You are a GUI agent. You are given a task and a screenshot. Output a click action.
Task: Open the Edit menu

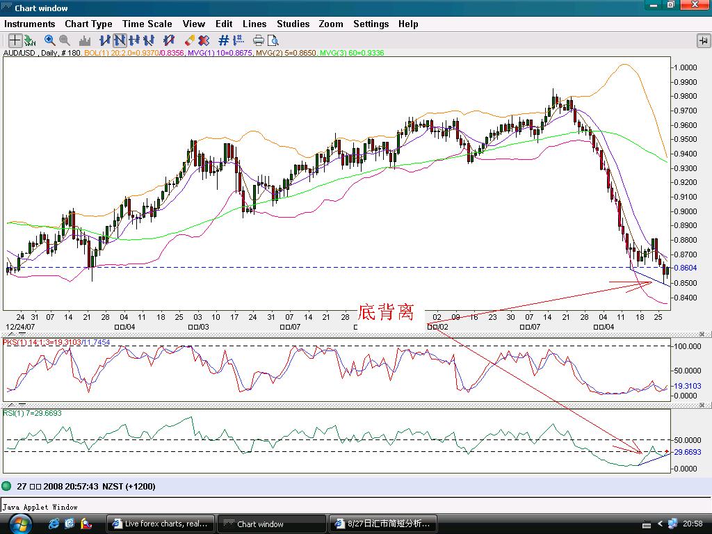[224, 24]
